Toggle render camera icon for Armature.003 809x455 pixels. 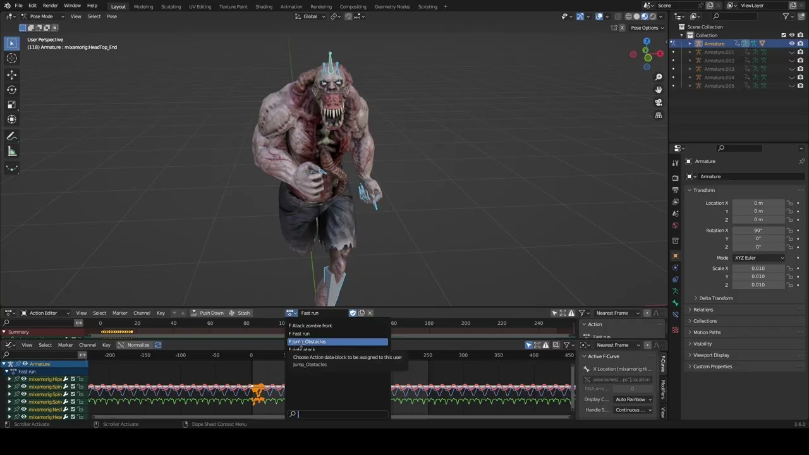tap(800, 69)
